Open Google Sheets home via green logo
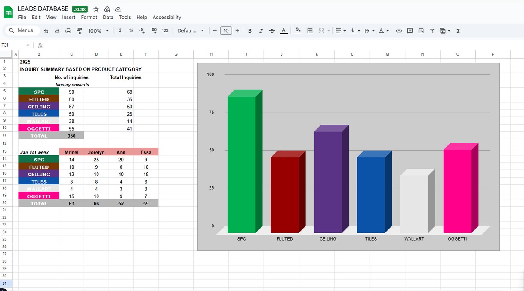This screenshot has height=291, width=524. (x=8, y=13)
